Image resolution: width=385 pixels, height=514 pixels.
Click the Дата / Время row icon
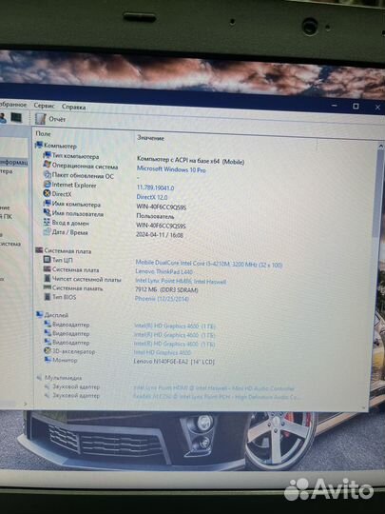tap(47, 231)
